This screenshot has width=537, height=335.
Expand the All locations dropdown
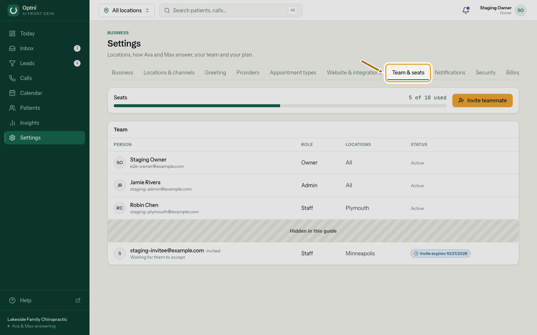[x=126, y=10]
